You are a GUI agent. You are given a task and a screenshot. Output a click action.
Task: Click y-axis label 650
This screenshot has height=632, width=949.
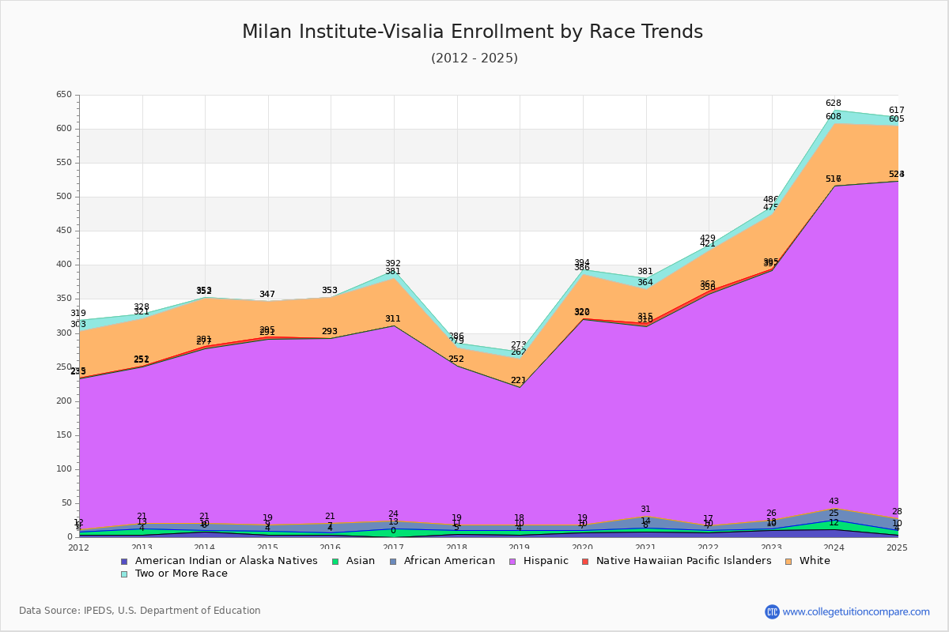pos(64,95)
